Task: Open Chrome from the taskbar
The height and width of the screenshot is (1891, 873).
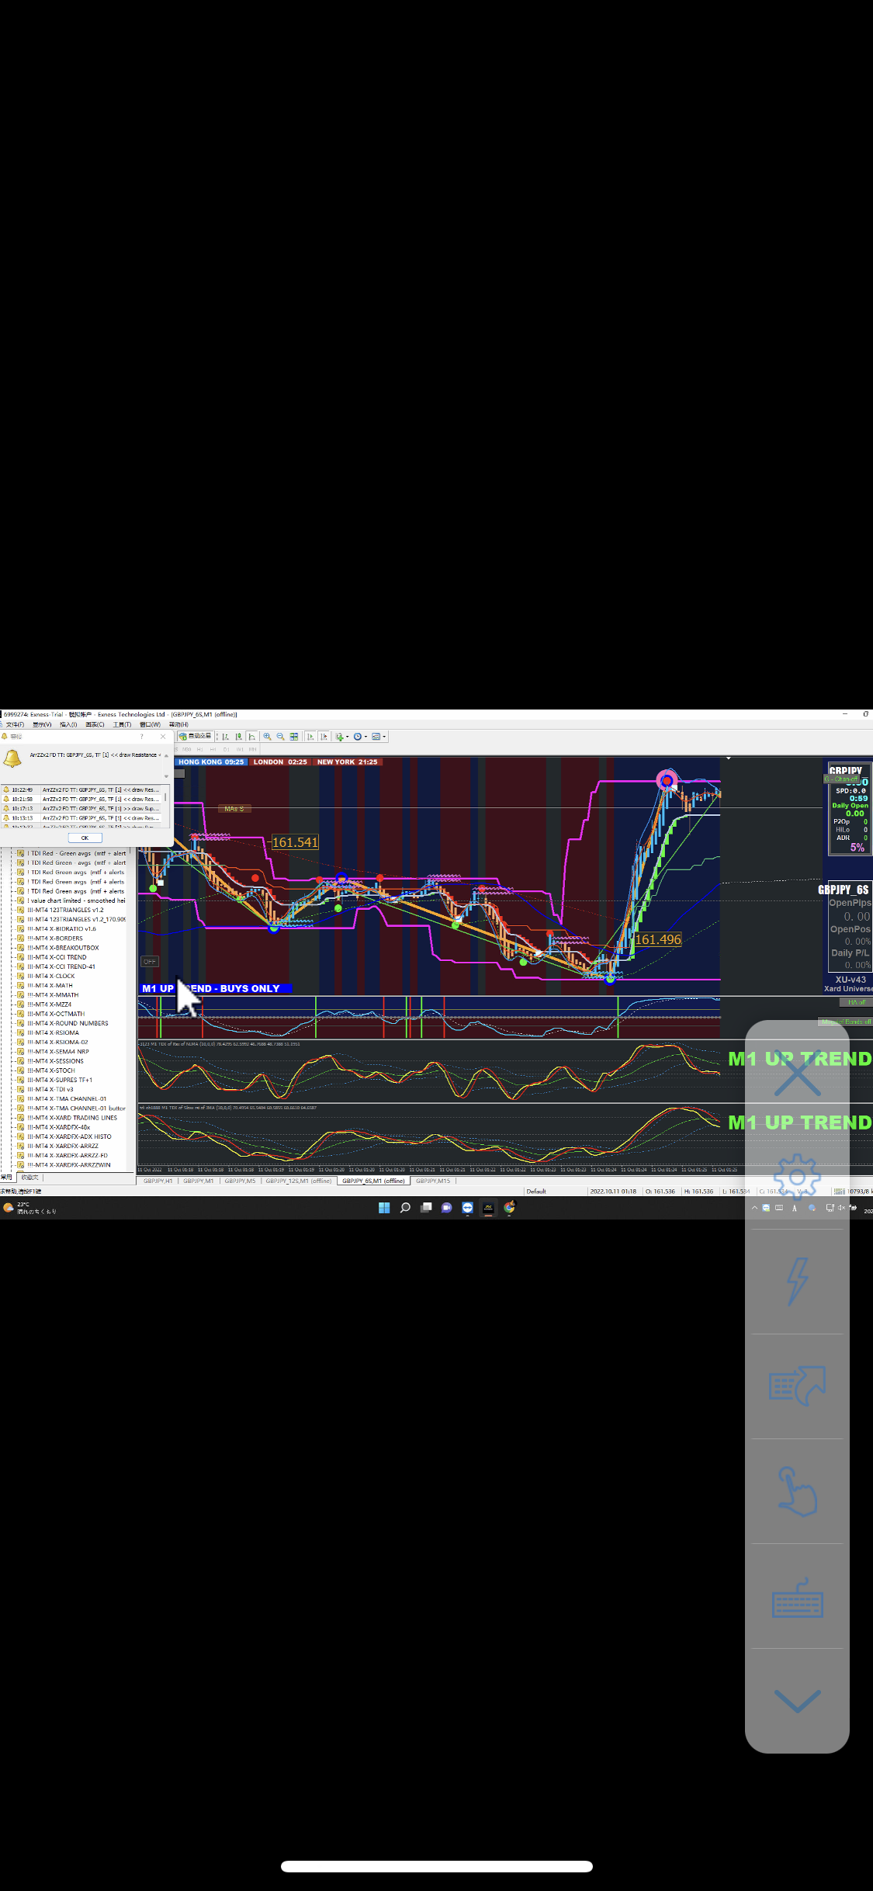Action: pos(509,1207)
